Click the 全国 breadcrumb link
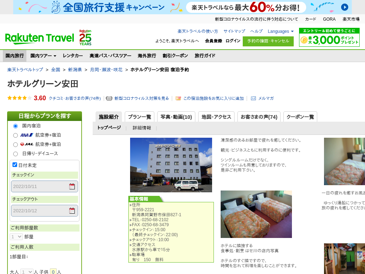The image size is (365, 274). (56, 70)
